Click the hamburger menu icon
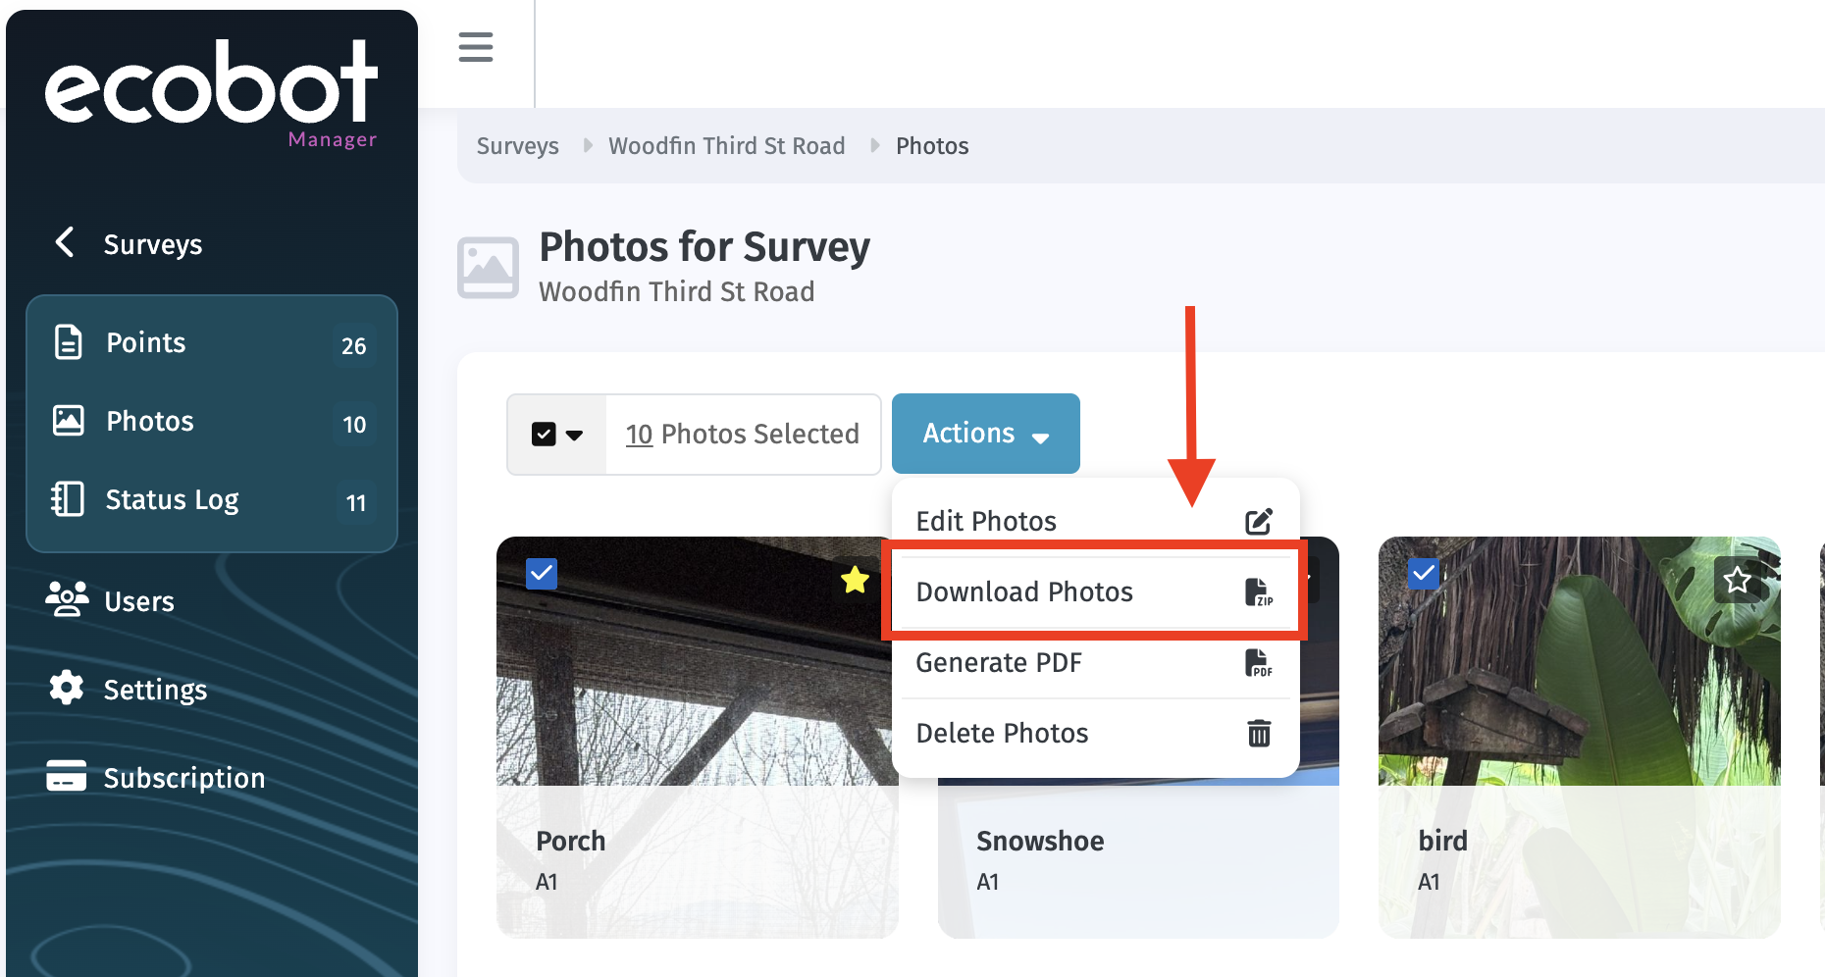This screenshot has height=977, width=1825. click(476, 47)
